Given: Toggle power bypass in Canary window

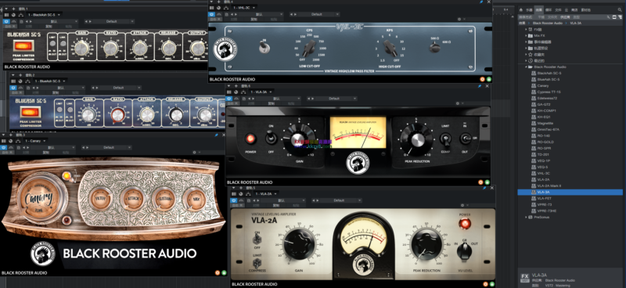Looking at the screenshot, I should pyautogui.click(x=4, y=147).
